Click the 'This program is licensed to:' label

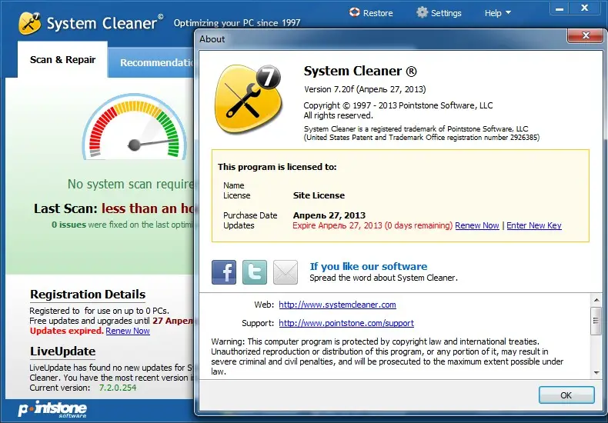(277, 167)
